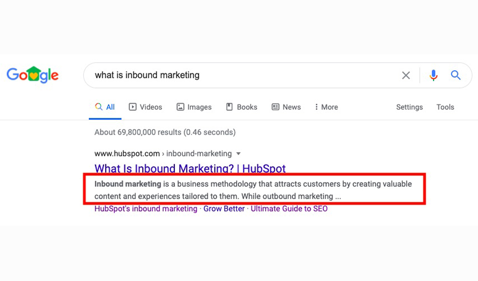Submit search with magnifier icon
Image resolution: width=478 pixels, height=281 pixels.
[456, 75]
